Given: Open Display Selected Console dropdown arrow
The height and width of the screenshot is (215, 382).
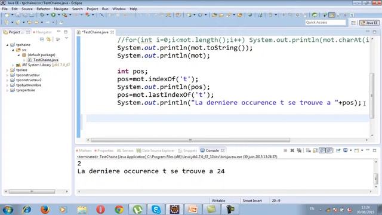Looking at the screenshot, I should (350, 150).
